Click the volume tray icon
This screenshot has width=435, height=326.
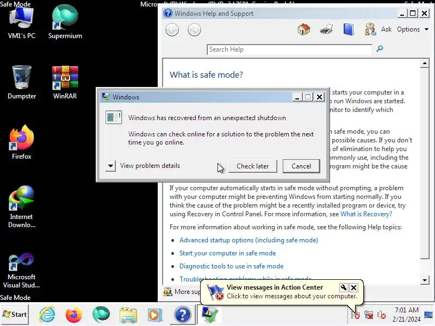pyautogui.click(x=382, y=315)
